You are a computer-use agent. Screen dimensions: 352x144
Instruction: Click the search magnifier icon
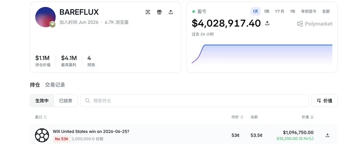point(87,101)
